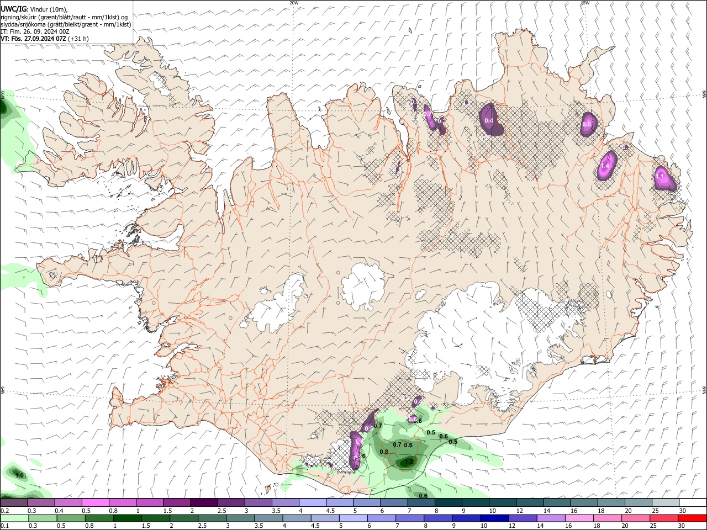Screen dimensions: 707x530
Task: Click the UWC/IG title text
Action: click(x=13, y=9)
